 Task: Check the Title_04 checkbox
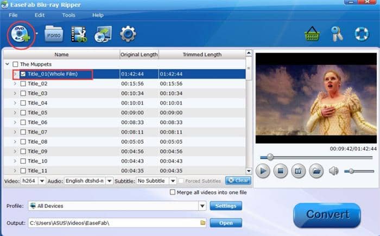click(x=23, y=103)
